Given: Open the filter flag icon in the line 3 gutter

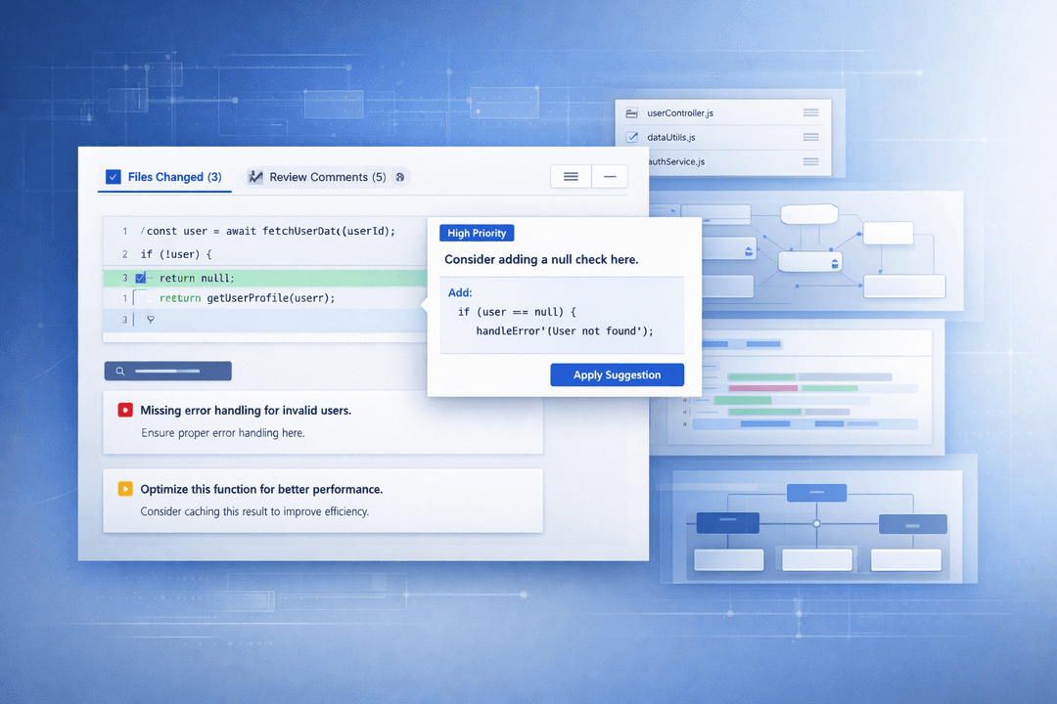Looking at the screenshot, I should click(x=151, y=319).
